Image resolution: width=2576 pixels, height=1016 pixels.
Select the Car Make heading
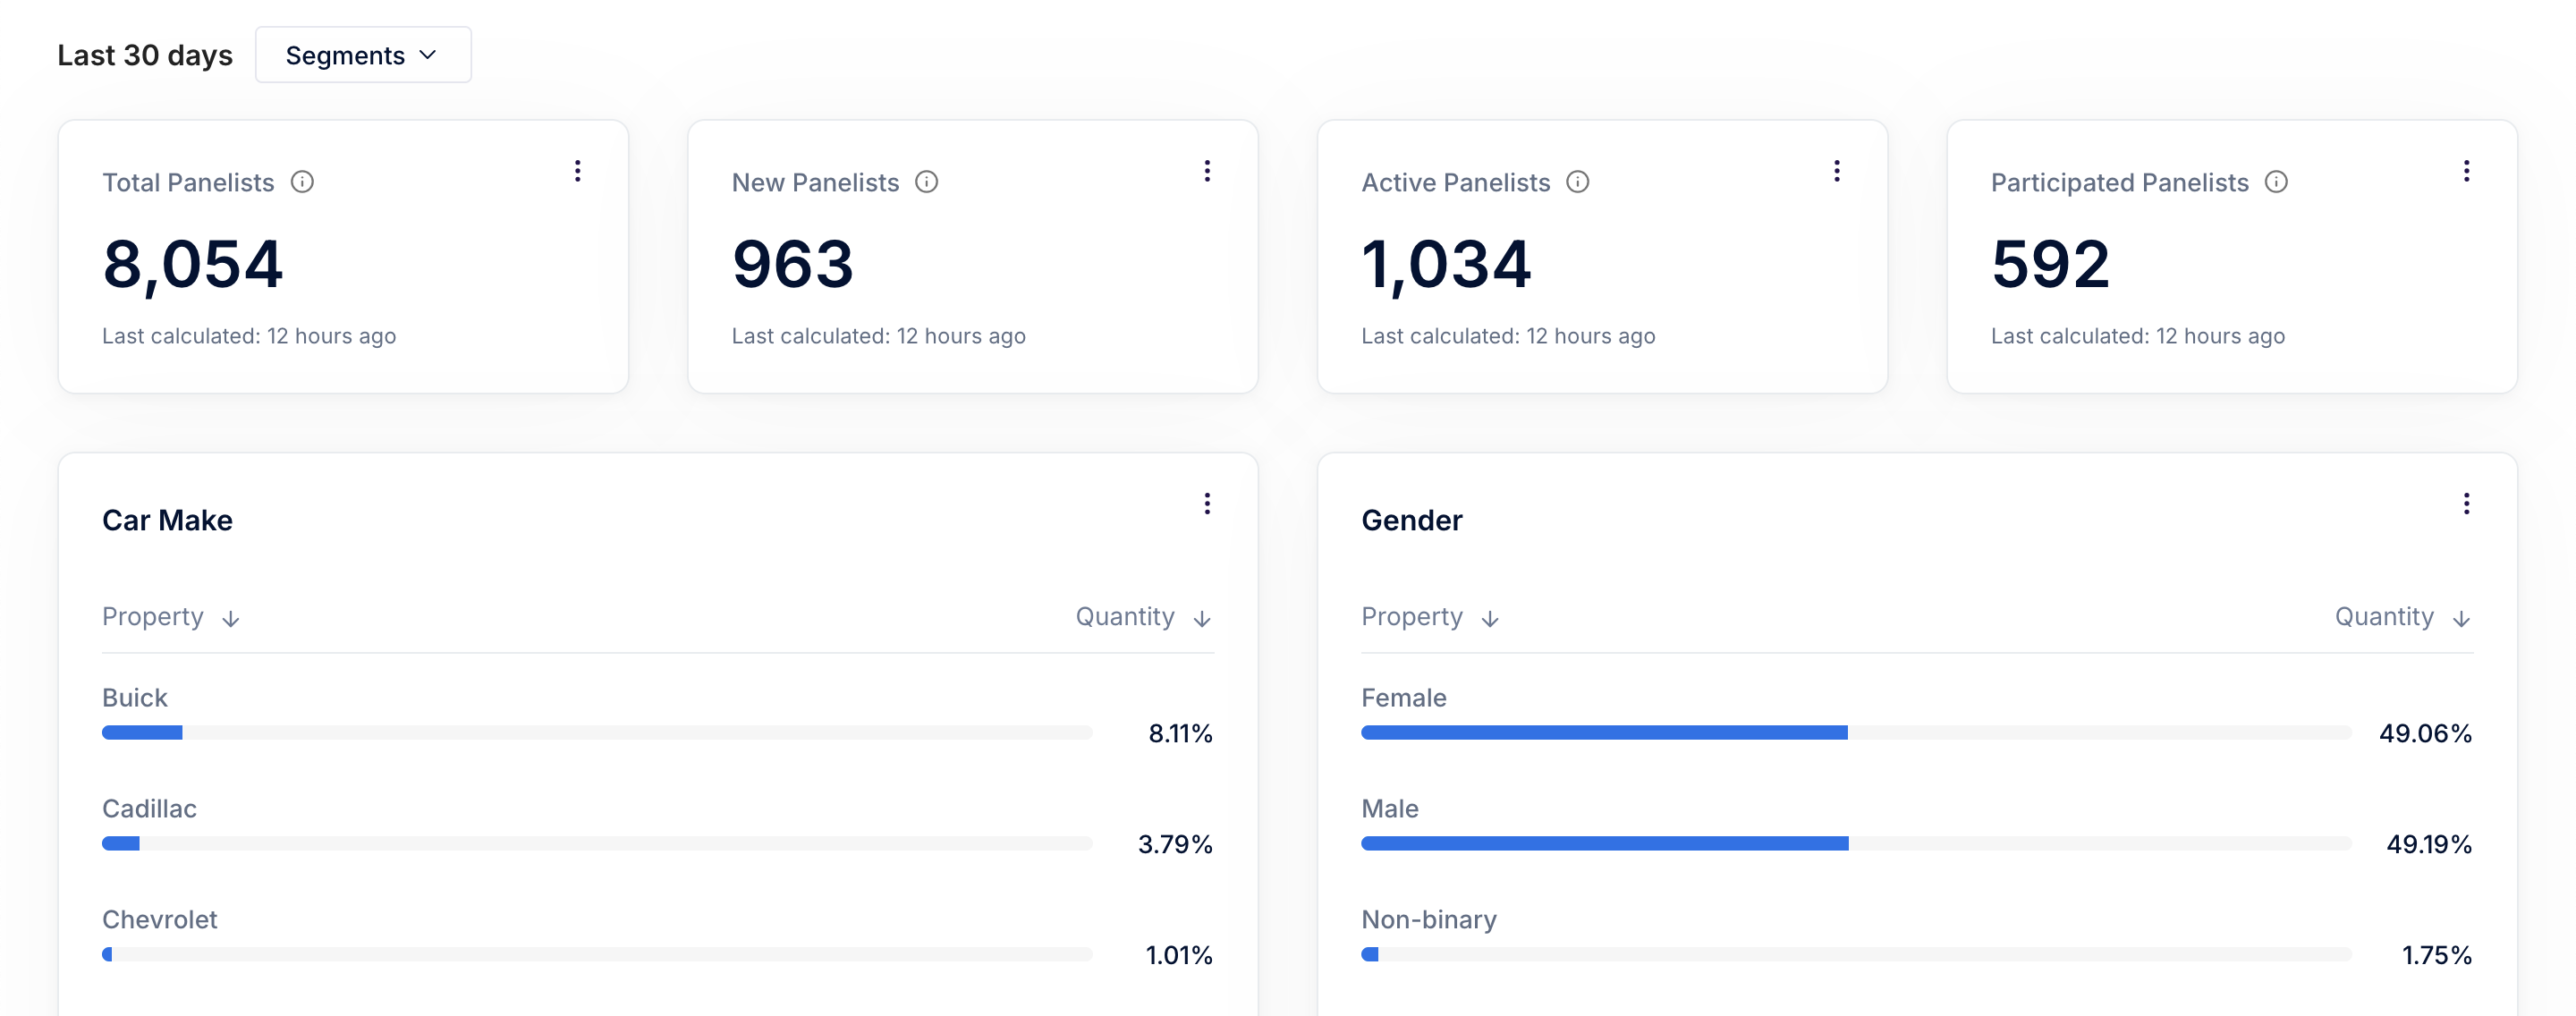click(x=167, y=520)
